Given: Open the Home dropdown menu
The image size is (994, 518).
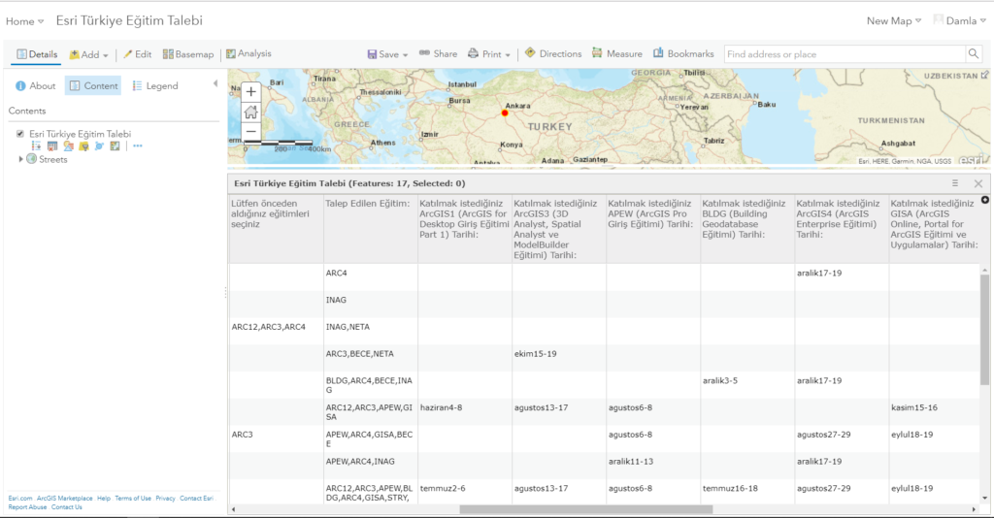Looking at the screenshot, I should pos(24,21).
